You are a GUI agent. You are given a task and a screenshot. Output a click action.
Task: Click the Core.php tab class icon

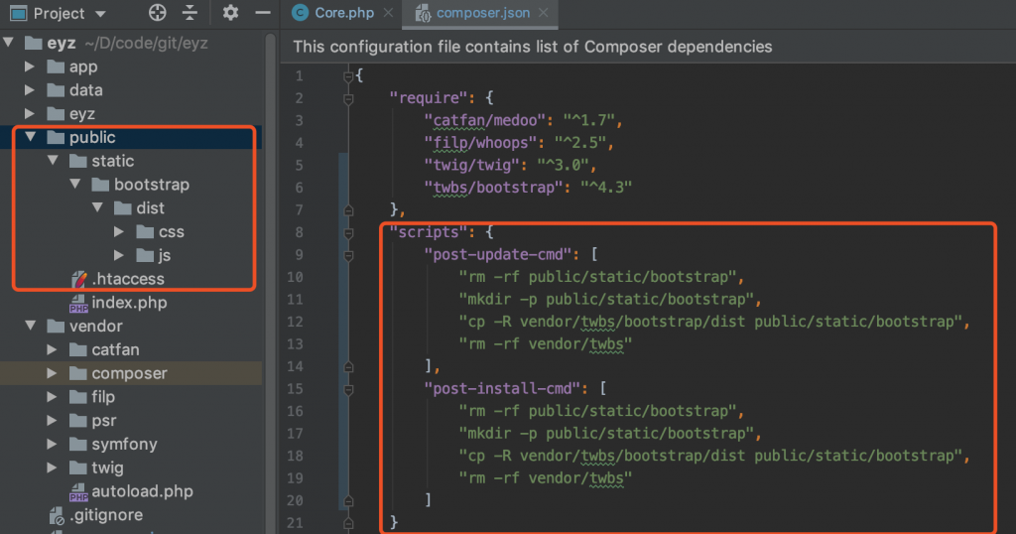point(300,13)
